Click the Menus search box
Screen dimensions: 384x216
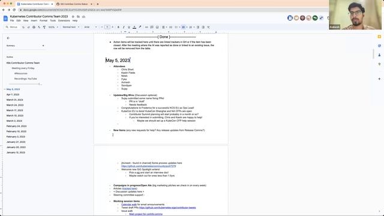coord(12,27)
